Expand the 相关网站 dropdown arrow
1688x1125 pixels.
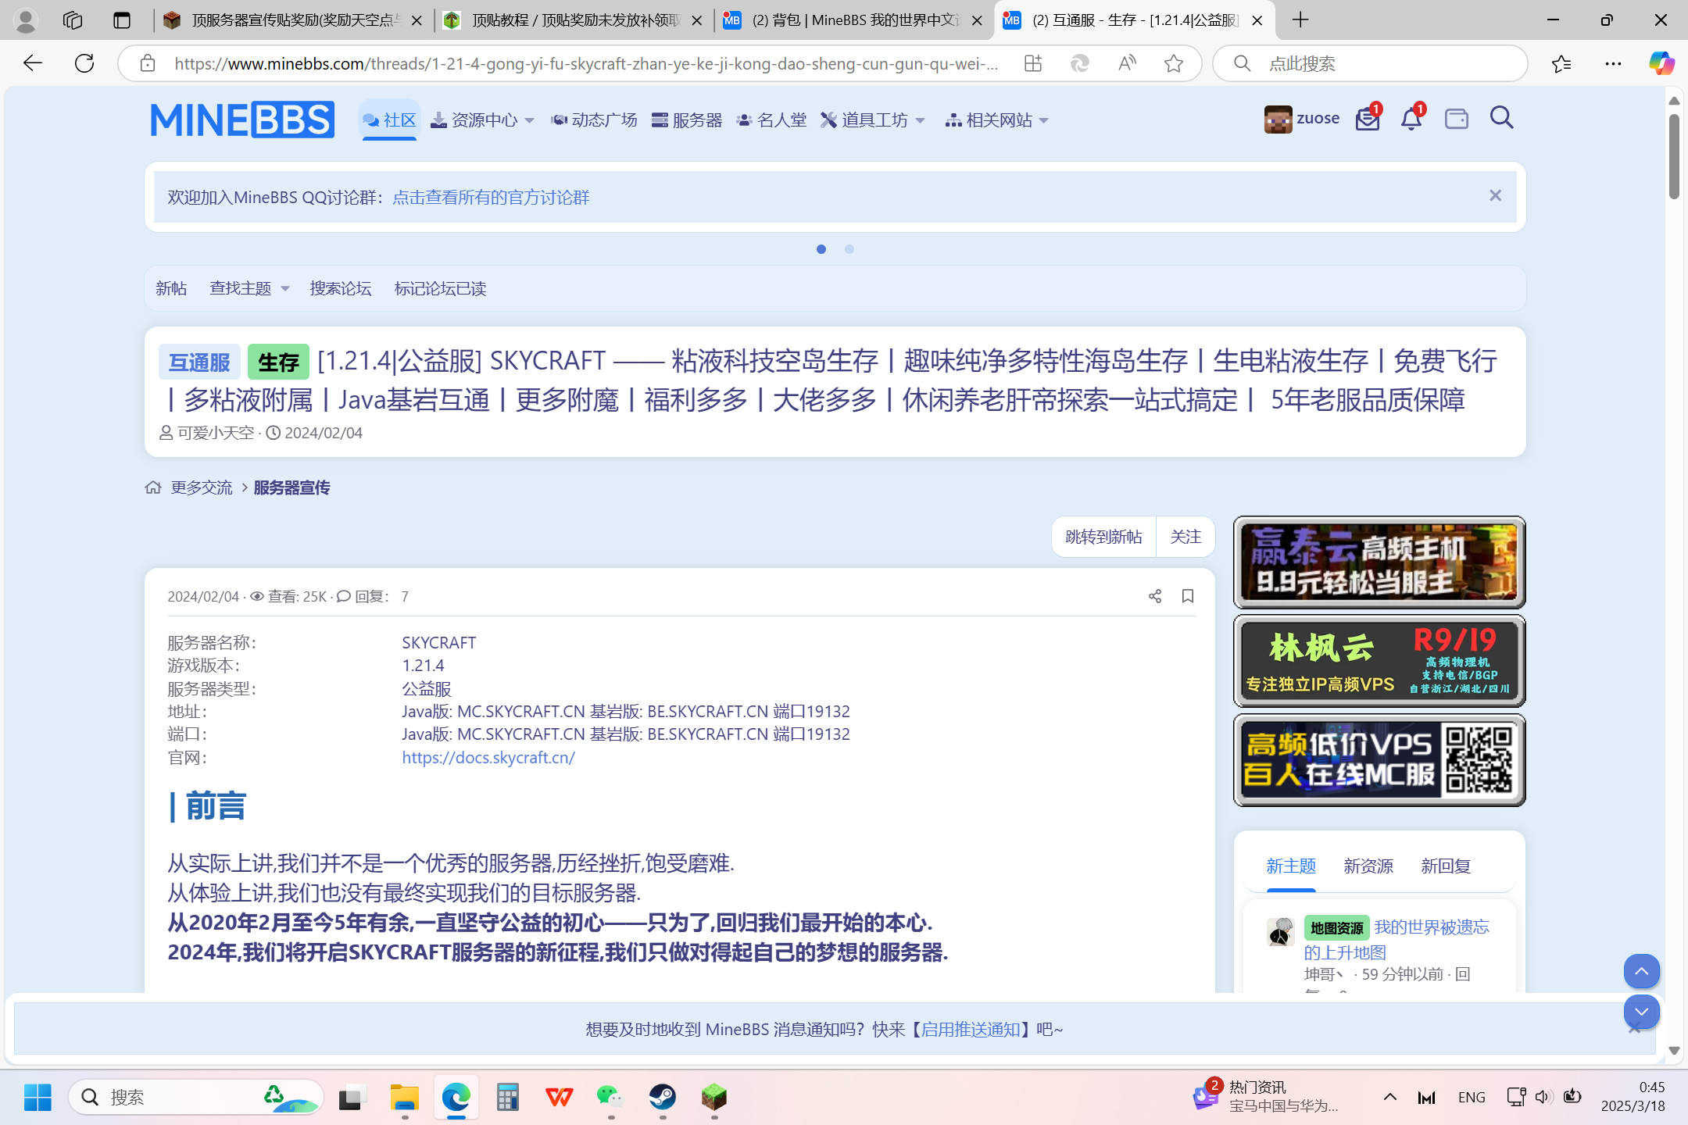[1043, 120]
